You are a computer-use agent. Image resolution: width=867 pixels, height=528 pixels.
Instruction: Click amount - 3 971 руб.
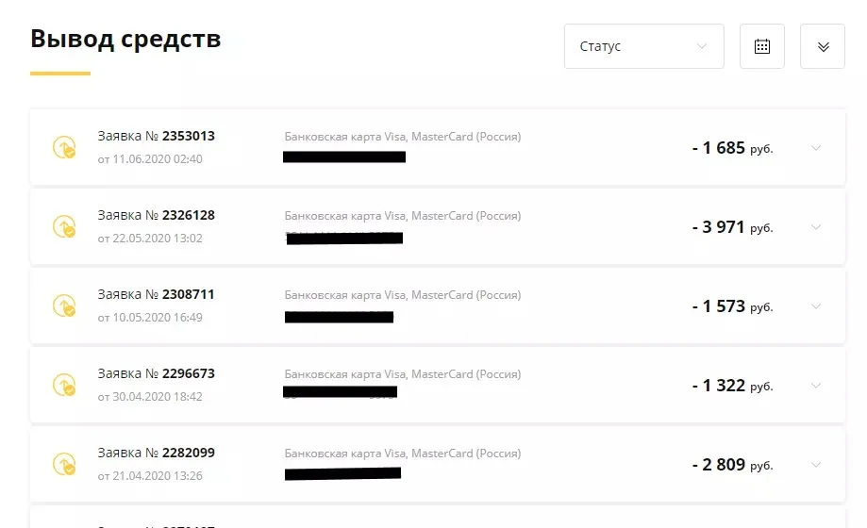coord(732,227)
